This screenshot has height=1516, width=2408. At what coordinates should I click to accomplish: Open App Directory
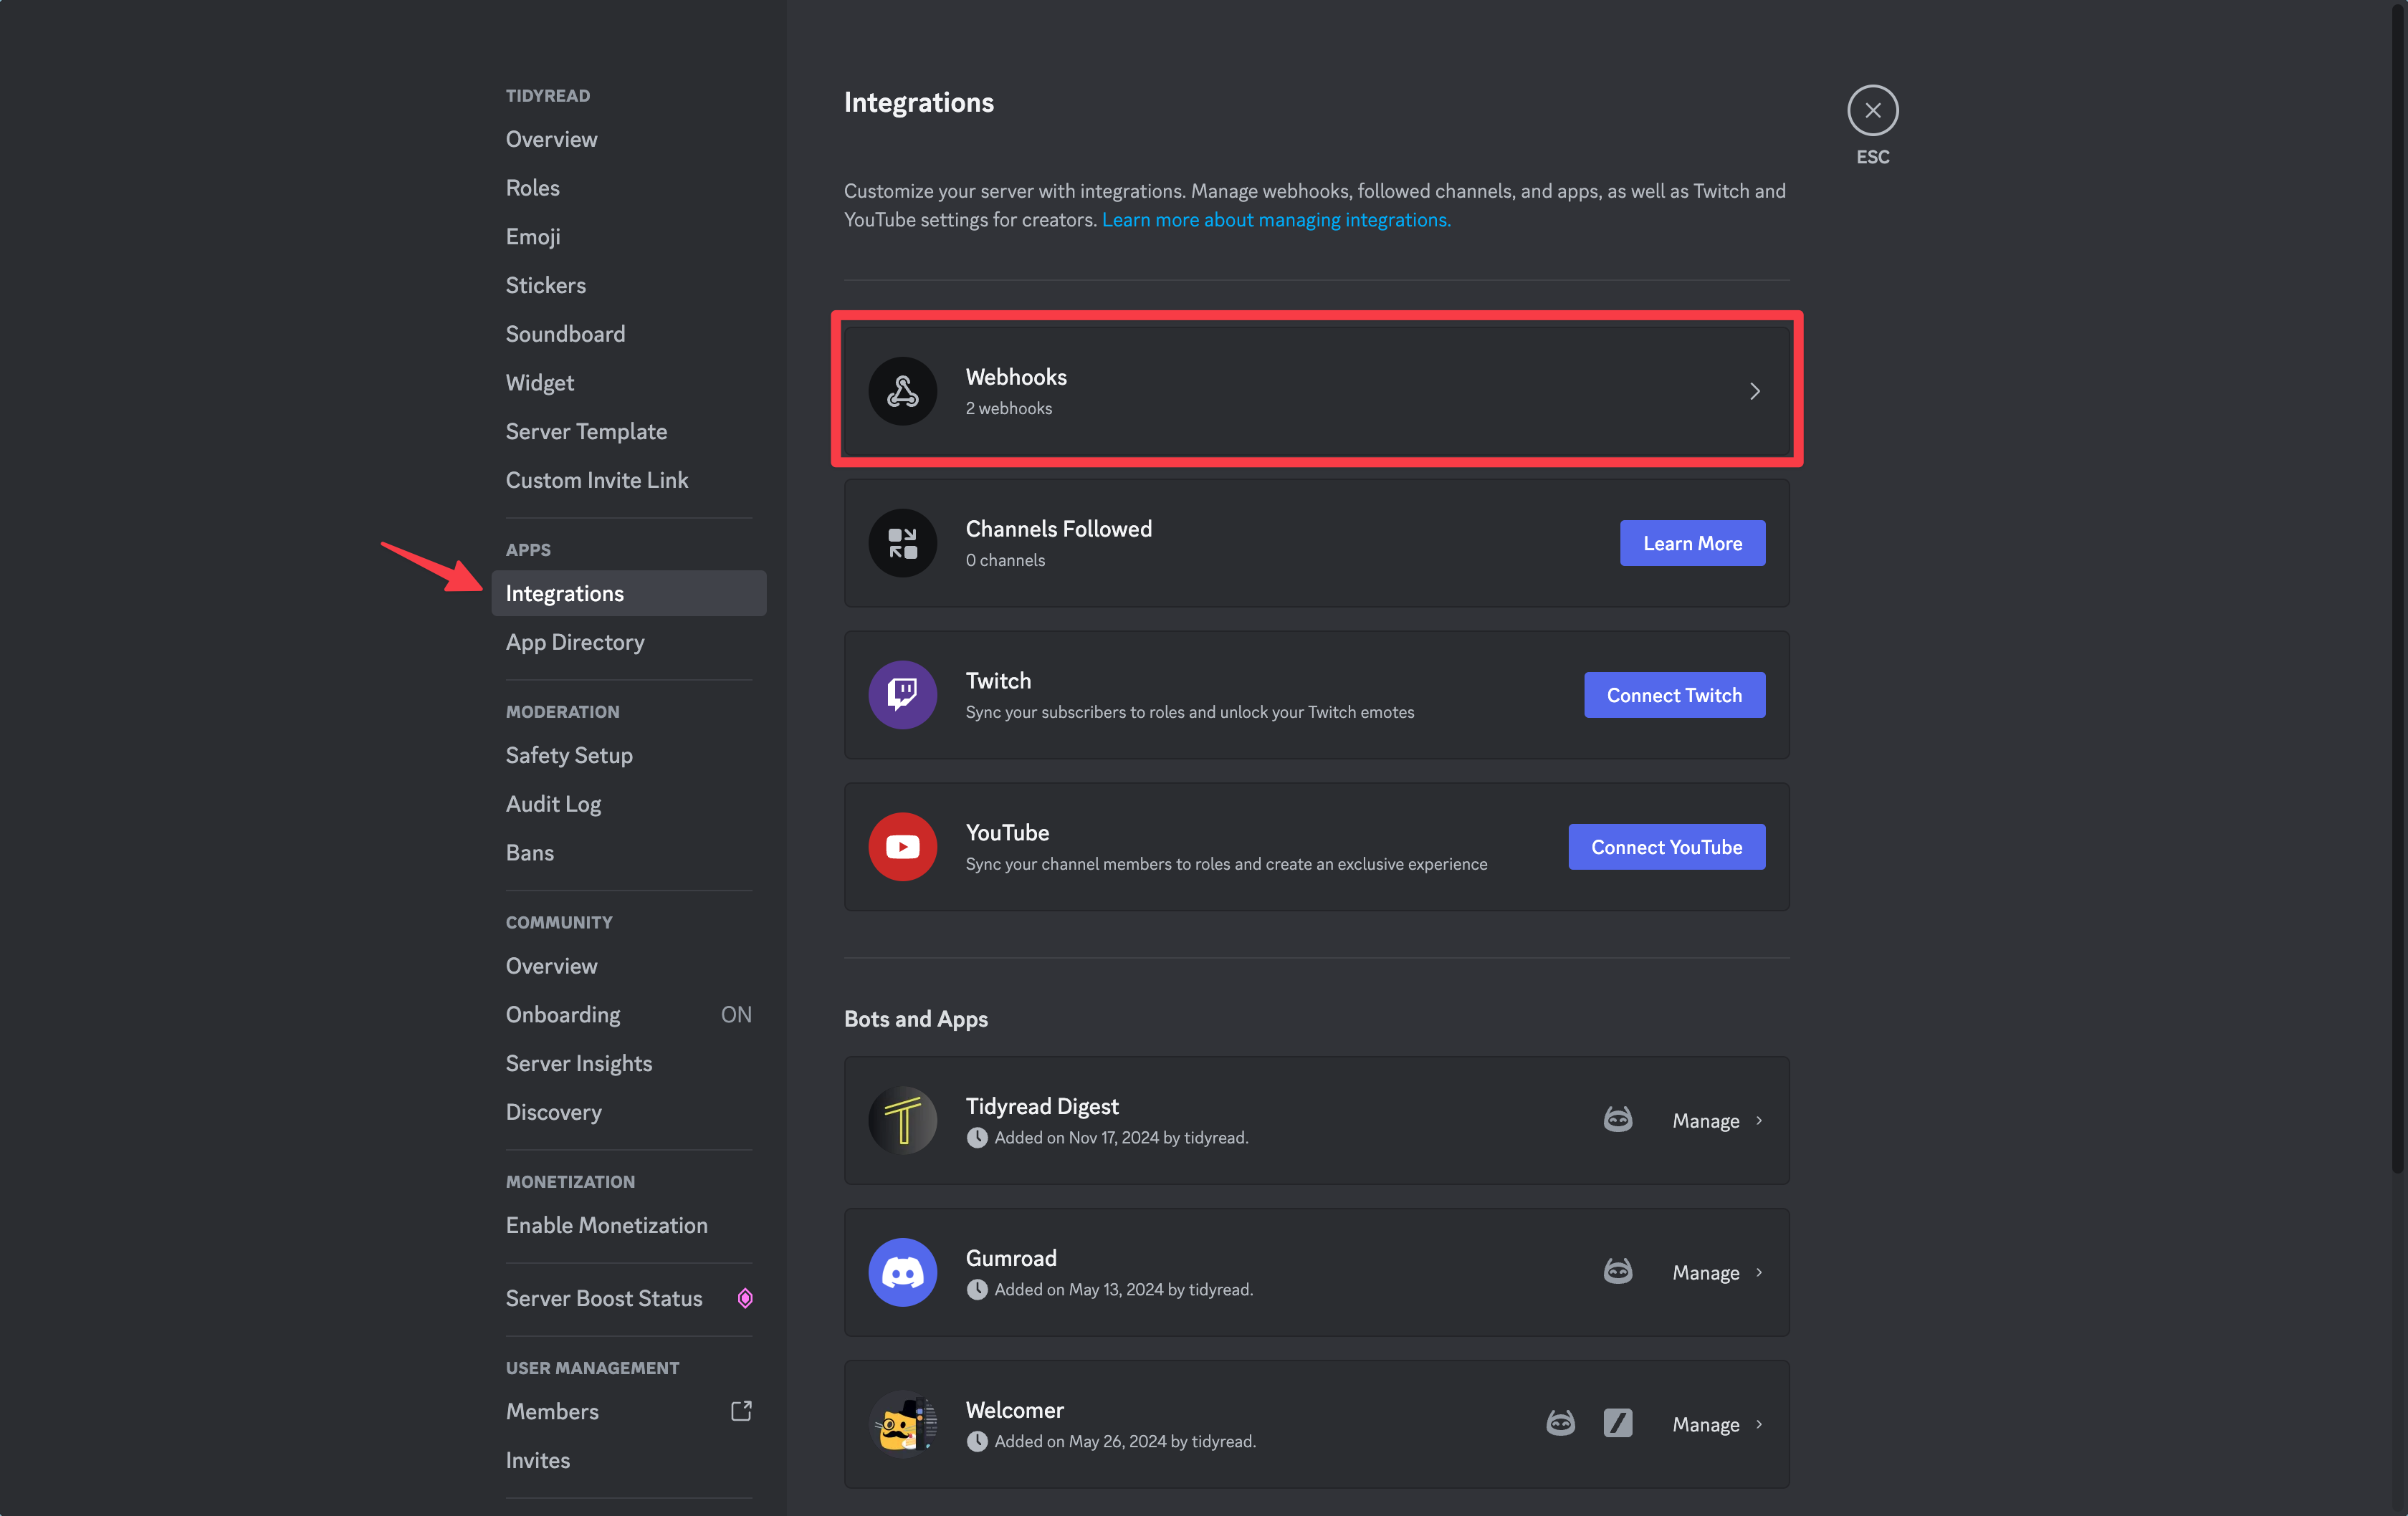tap(629, 642)
